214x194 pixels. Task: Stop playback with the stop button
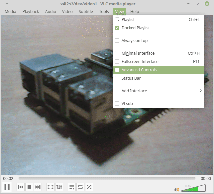click(29, 187)
